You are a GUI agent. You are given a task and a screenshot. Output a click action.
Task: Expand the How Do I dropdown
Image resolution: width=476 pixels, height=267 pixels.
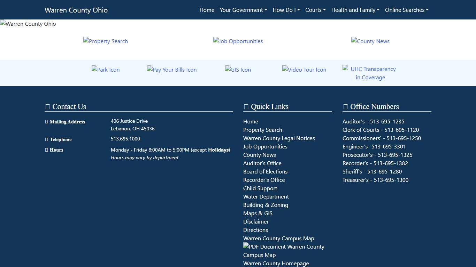coord(286,10)
